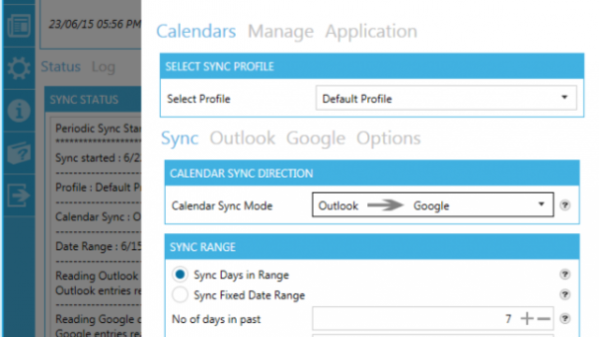Click the info sidebar icon

(x=19, y=111)
